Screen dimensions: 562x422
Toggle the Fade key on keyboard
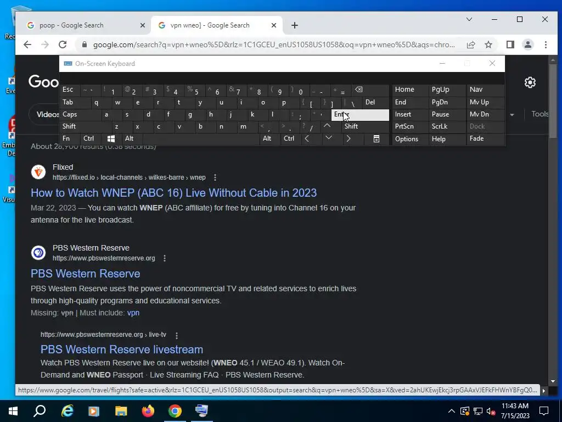pos(485,138)
